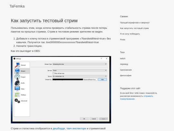Viewport: 174px width, 131px height.
Task: Open the Advanced gears icon
Action: [17, 101]
